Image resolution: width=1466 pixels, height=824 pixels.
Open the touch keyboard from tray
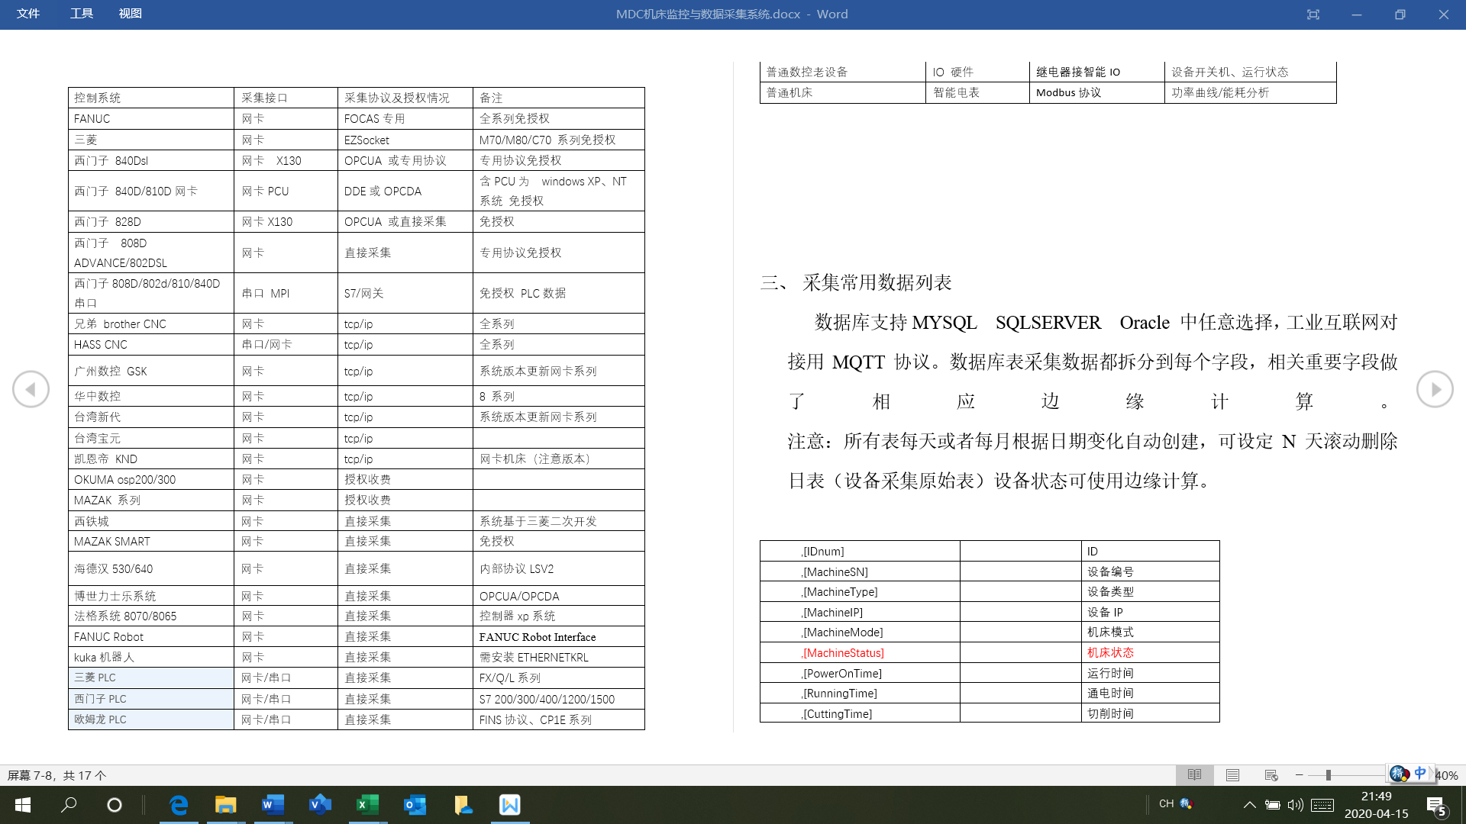pos(1322,805)
